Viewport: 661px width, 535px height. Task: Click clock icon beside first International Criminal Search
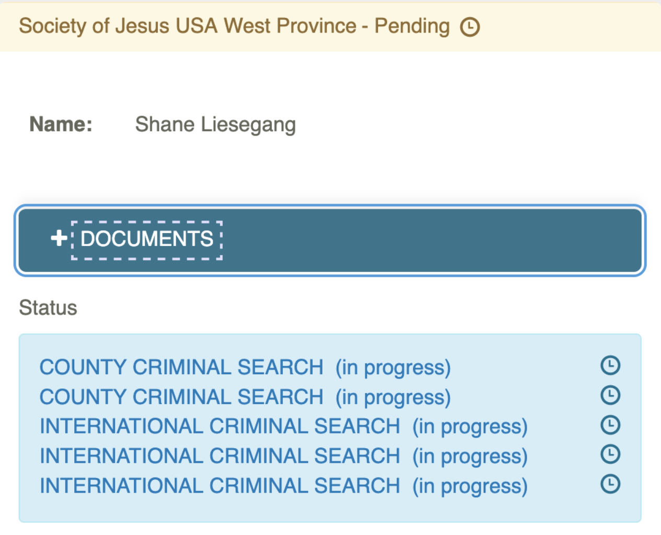pyautogui.click(x=610, y=425)
